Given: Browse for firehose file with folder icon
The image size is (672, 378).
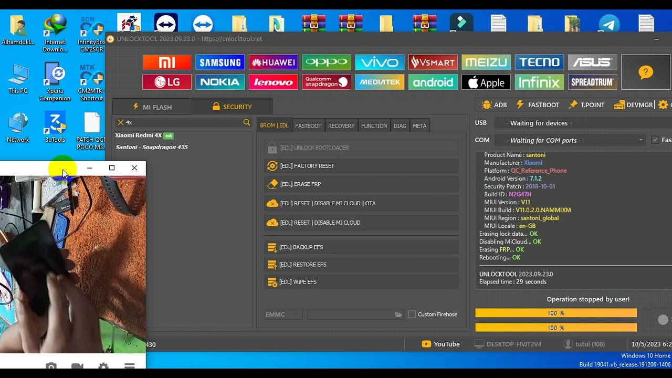Looking at the screenshot, I should (x=398, y=314).
